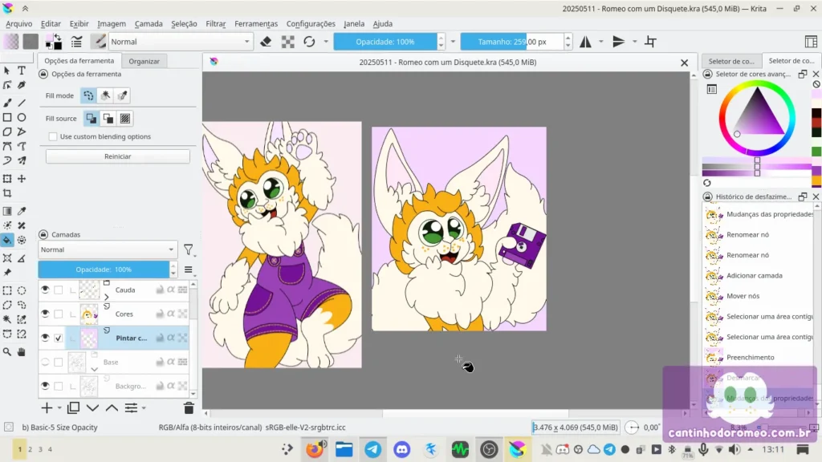Select the Rectangle shape tool
The height and width of the screenshot is (462, 822).
tap(7, 117)
